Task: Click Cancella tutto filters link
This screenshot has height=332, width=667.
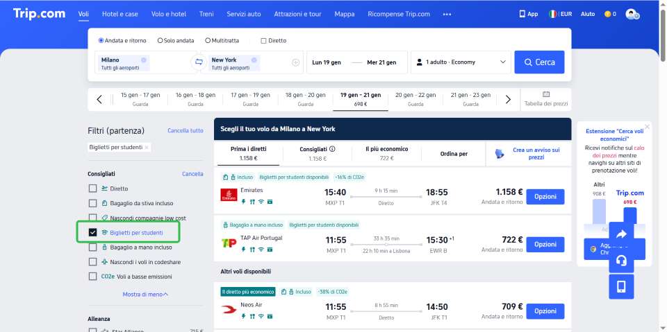Action: pos(186,131)
